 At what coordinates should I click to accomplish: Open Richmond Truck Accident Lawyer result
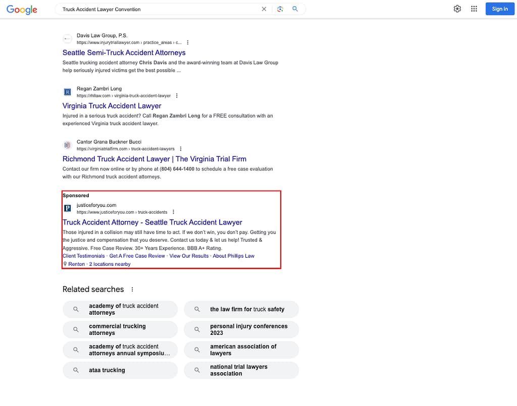154,159
